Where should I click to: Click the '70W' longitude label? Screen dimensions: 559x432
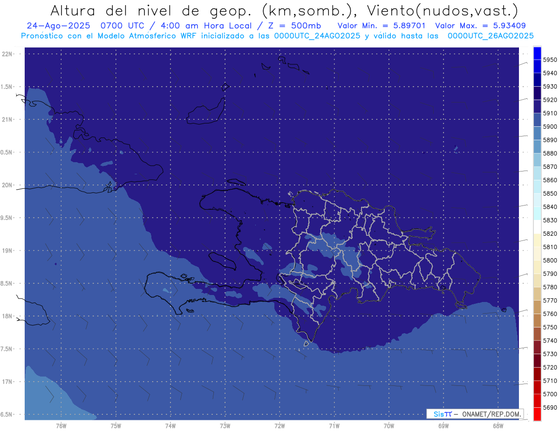pyautogui.click(x=389, y=426)
